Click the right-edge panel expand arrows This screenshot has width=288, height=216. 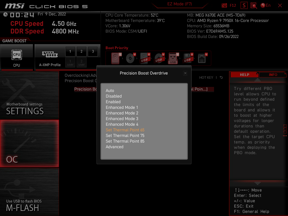[x=285, y=136]
